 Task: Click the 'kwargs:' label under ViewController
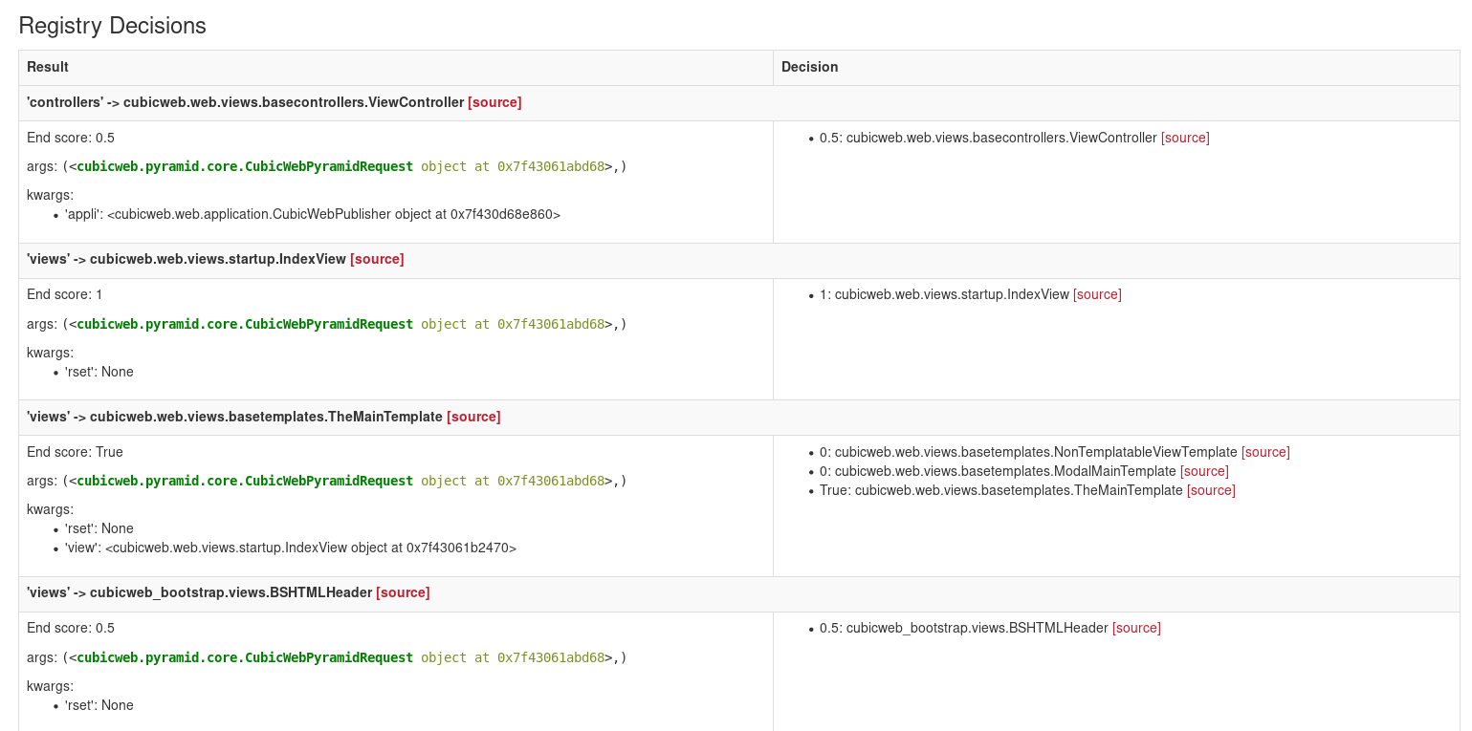[x=50, y=195]
